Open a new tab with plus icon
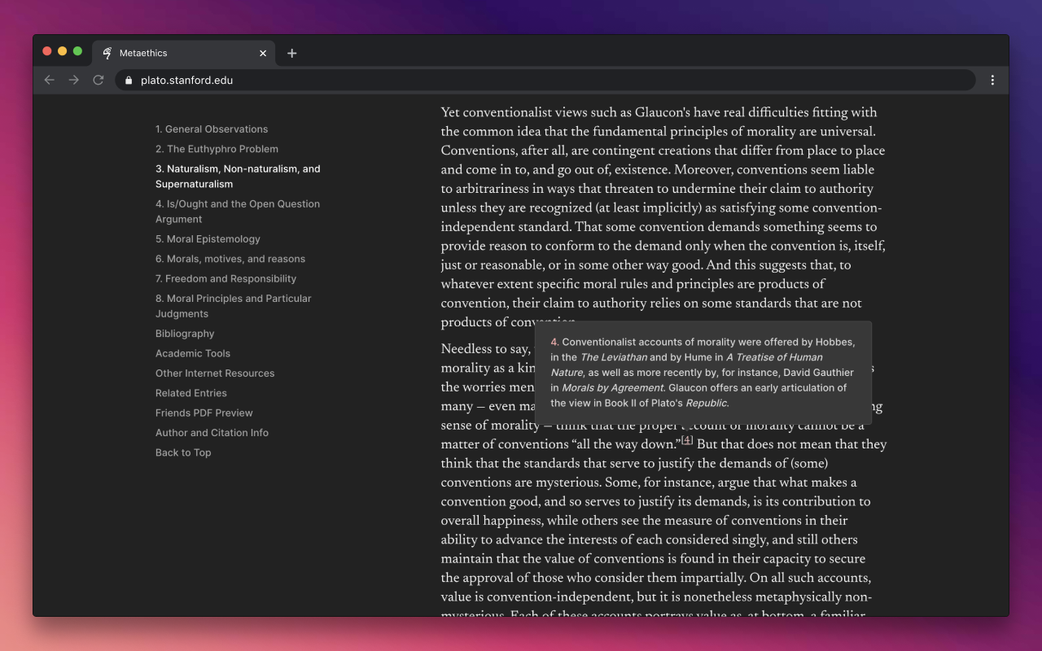This screenshot has width=1042, height=651. (292, 54)
